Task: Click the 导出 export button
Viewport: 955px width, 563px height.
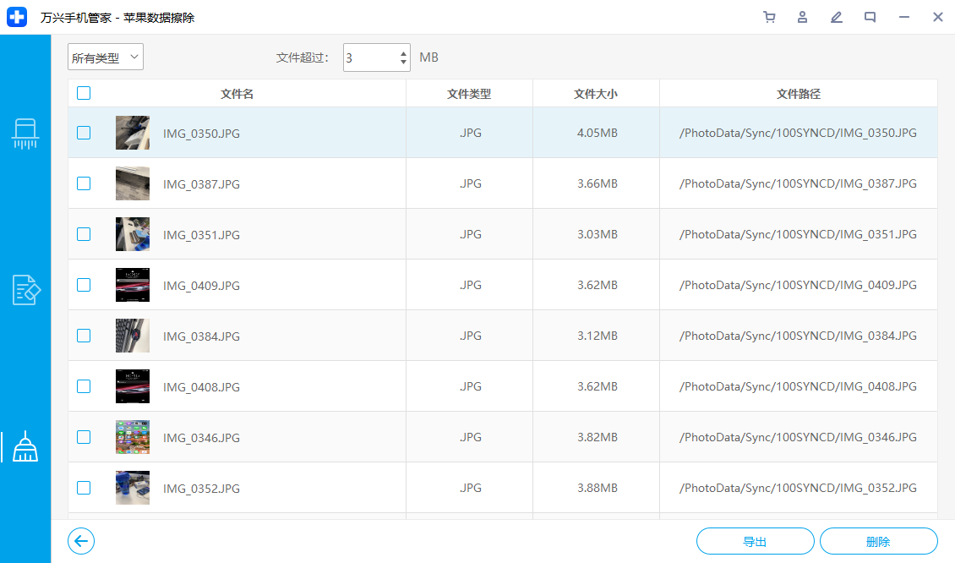Action: click(x=755, y=541)
